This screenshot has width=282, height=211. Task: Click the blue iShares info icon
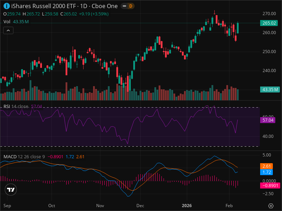7,6
